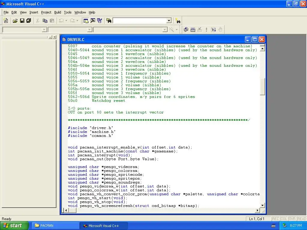Click the workspace pane dock toggle button
Viewport: 307px width, 230px height.
(x=50, y=37)
